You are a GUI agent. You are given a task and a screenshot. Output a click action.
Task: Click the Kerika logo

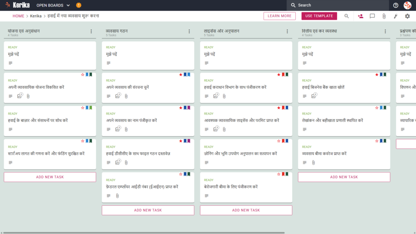tap(17, 5)
